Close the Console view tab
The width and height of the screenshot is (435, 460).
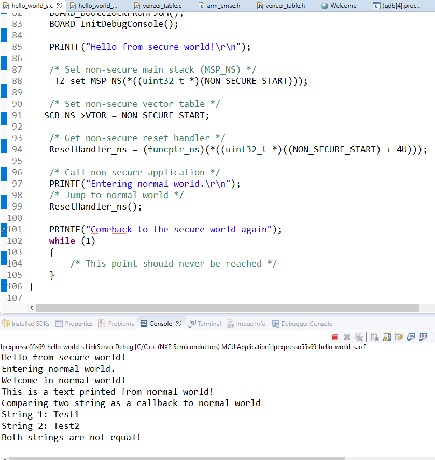point(179,324)
